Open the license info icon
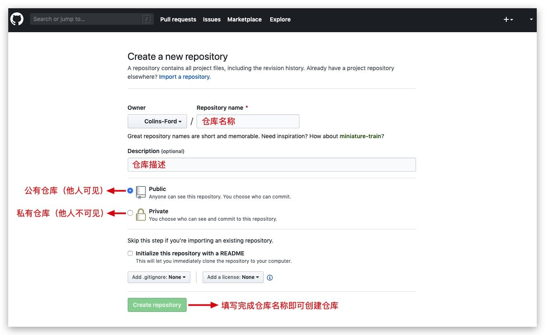Screen dimensions: 545x335 tap(270, 278)
